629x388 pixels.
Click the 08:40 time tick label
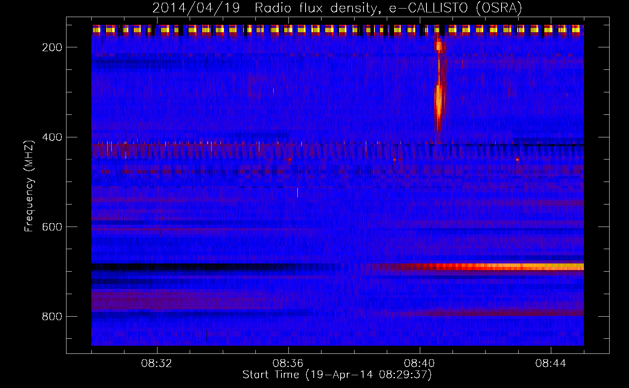click(x=419, y=364)
